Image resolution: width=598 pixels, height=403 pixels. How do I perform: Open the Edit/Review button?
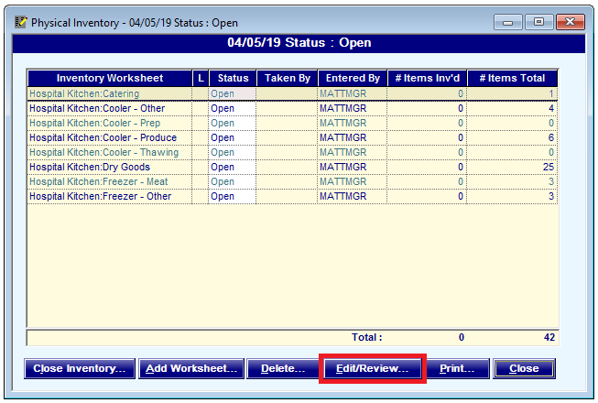pos(372,368)
